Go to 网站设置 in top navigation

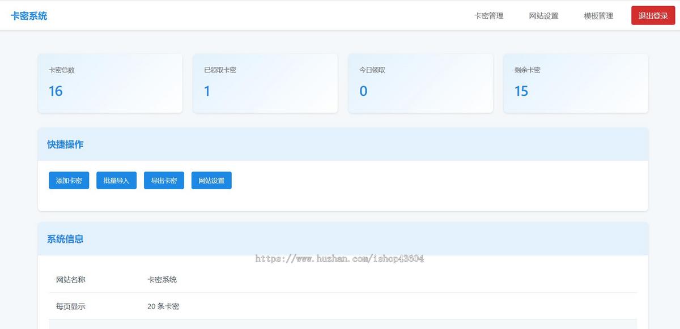click(x=543, y=16)
